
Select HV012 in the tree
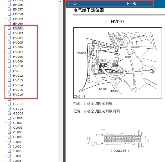pos(18,76)
